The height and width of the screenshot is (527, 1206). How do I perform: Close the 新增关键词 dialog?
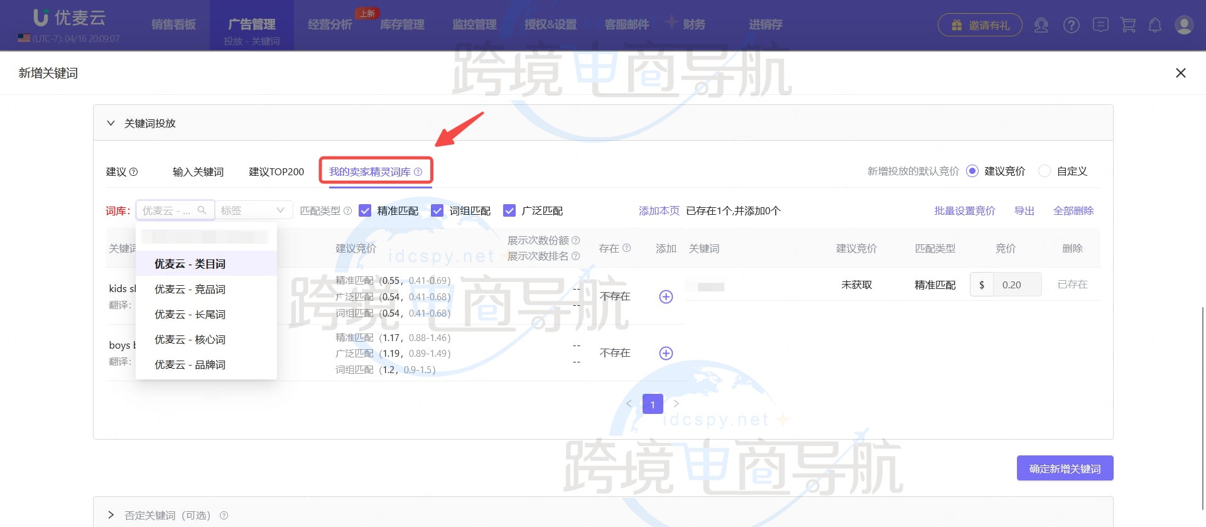click(1181, 73)
